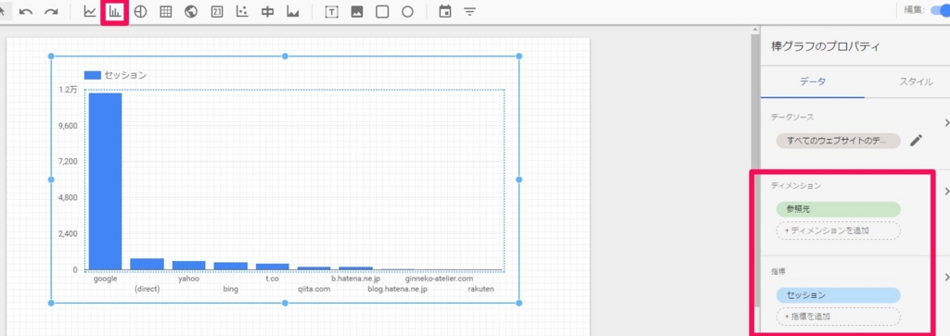Screen dimensions: 950x336
Task: Select the 参照元 dimension chip
Action: pos(839,210)
